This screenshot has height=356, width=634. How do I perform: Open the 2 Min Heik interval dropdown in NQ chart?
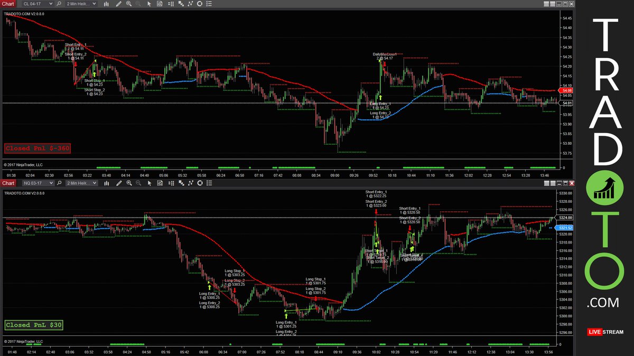point(81,183)
